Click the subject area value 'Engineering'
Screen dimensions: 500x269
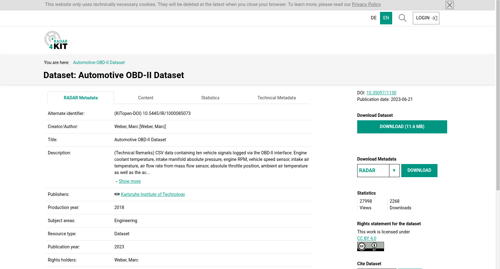click(126, 221)
